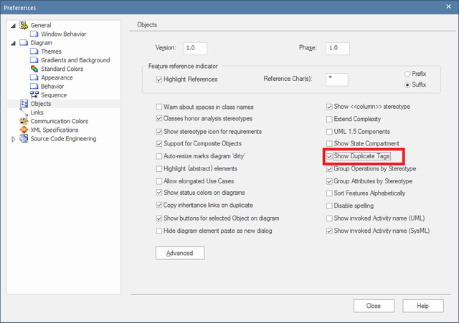Select Gradients and Background tree item

pyautogui.click(x=75, y=60)
